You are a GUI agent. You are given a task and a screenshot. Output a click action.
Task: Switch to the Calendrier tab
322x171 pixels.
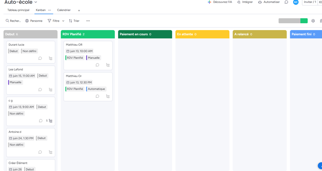(64, 10)
